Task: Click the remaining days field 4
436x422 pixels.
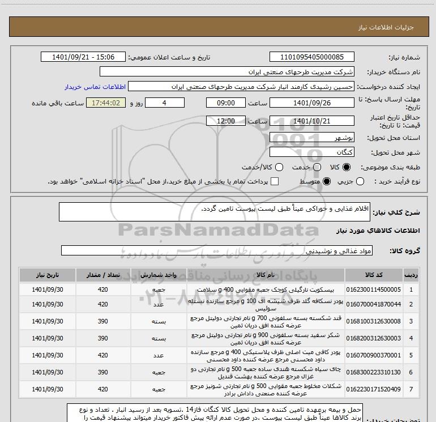Action: pyautogui.click(x=165, y=103)
